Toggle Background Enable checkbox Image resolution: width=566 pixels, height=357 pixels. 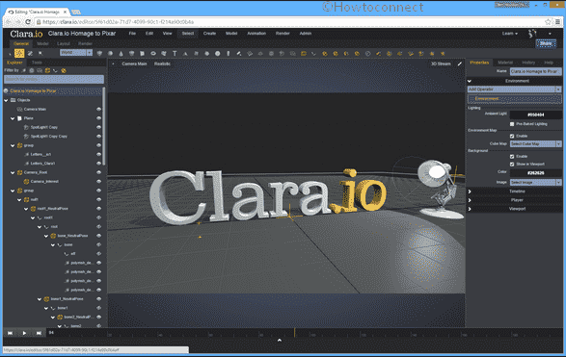point(512,156)
